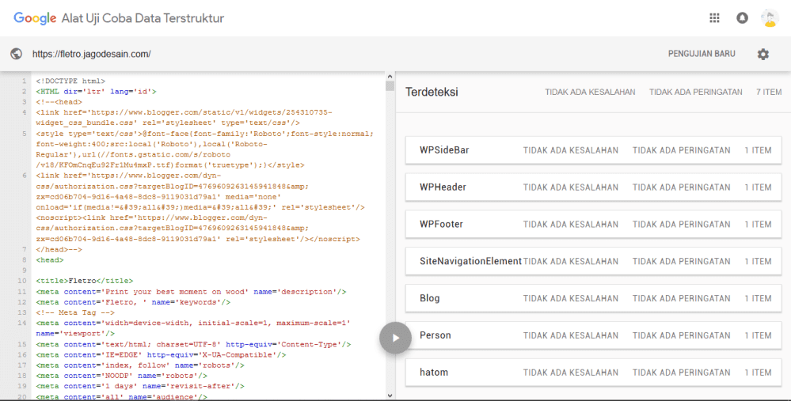The image size is (791, 401).
Task: Click the 7 ITEM summary count
Action: (x=769, y=93)
